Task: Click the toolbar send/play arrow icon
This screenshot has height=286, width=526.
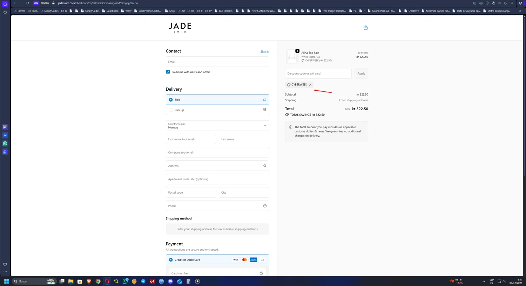Action: (x=499, y=3)
